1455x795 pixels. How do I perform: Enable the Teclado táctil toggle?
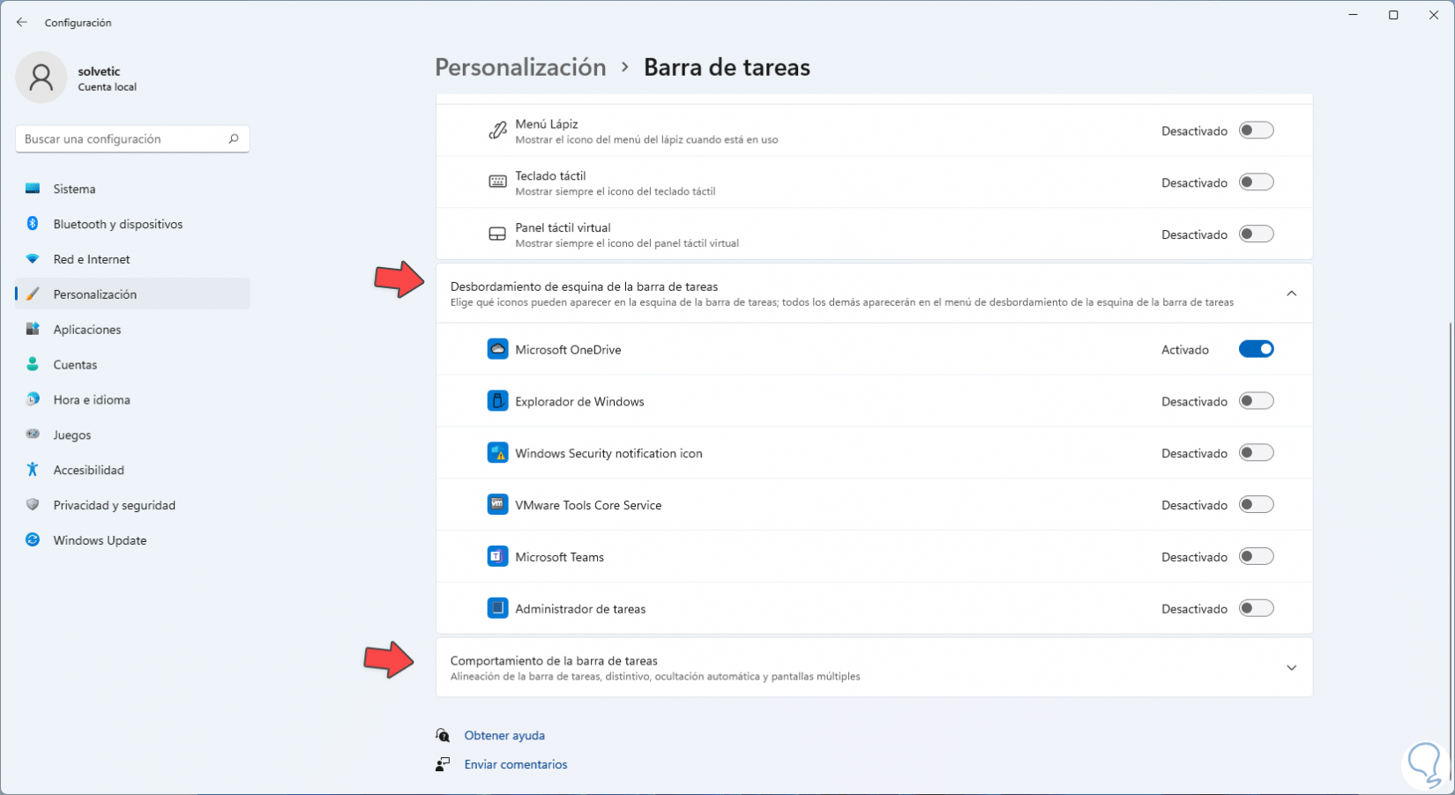point(1256,182)
